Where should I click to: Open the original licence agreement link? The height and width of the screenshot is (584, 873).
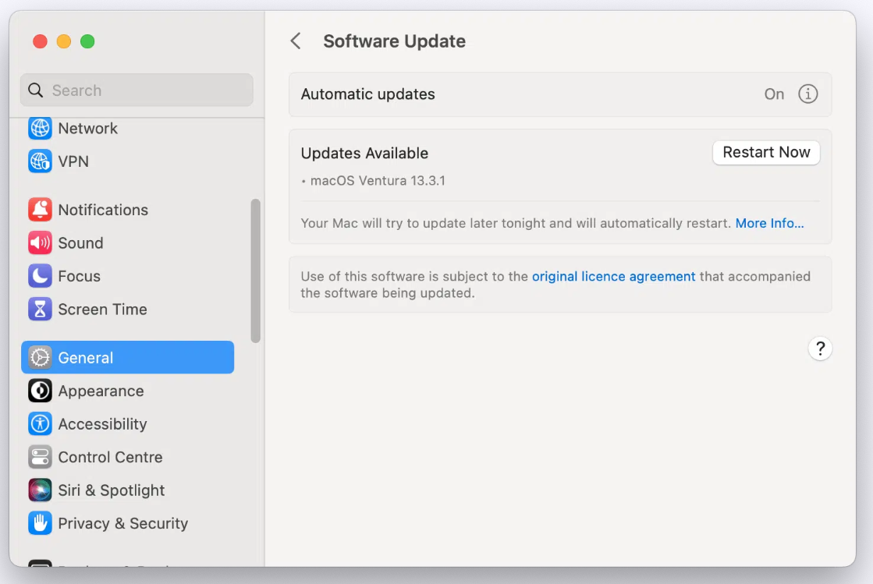pos(613,276)
